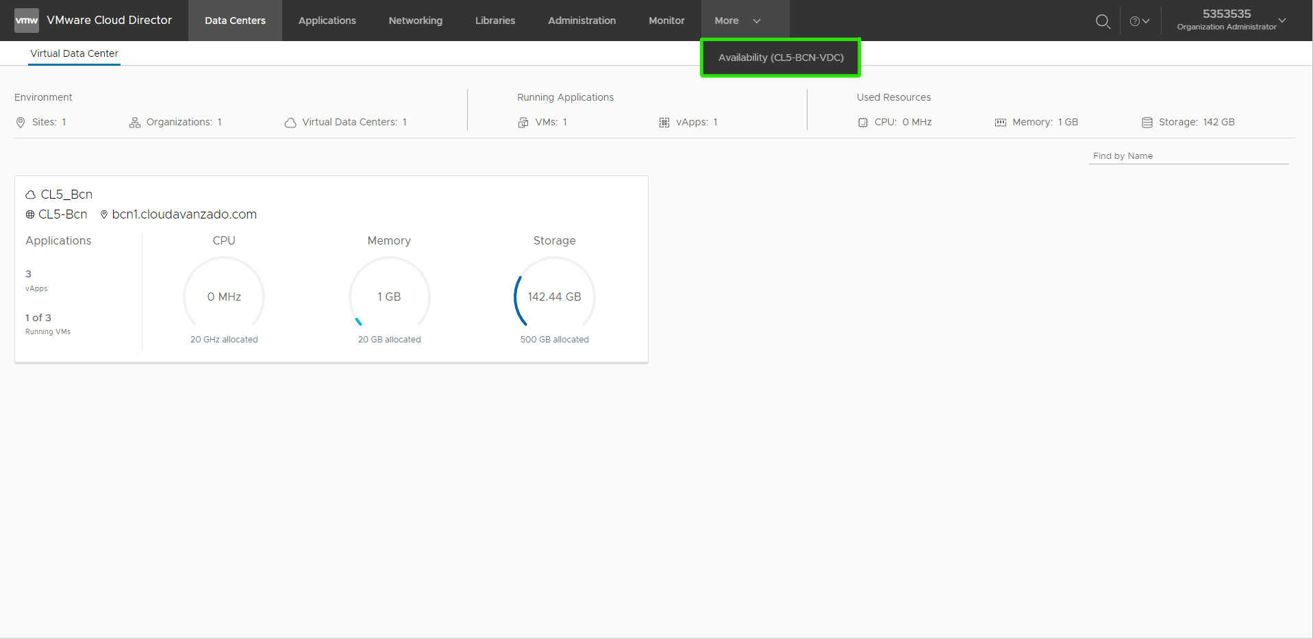Open the global search magnifier icon

(x=1103, y=21)
